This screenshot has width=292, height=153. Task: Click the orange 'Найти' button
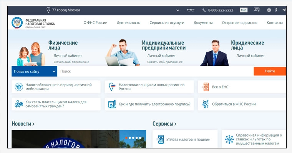(x=270, y=71)
